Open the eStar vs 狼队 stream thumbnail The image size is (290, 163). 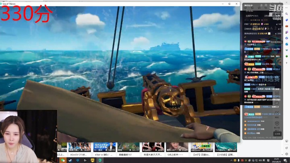(104, 147)
